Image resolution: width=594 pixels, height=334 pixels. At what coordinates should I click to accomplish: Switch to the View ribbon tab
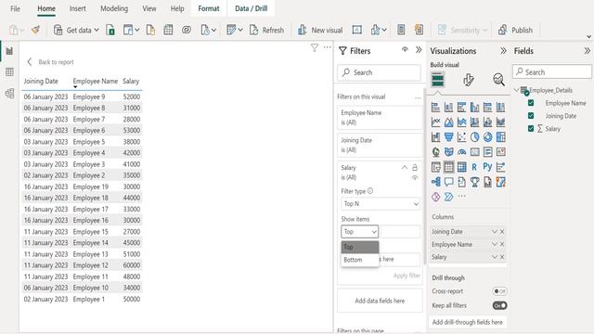click(x=149, y=8)
